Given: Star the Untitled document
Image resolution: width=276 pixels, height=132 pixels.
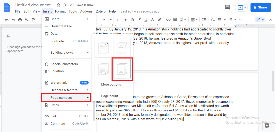Looking at the screenshot, I should [x=59, y=5].
